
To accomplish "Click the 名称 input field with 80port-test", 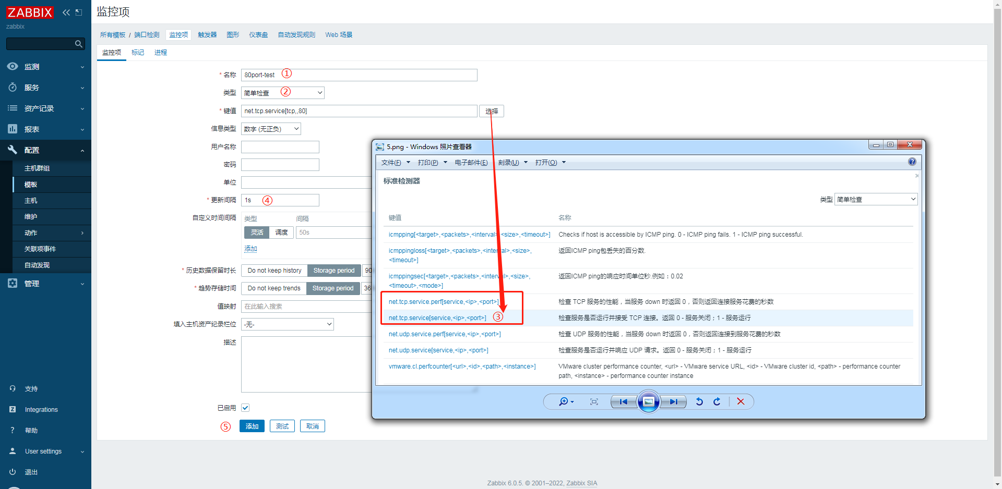I will coord(359,75).
